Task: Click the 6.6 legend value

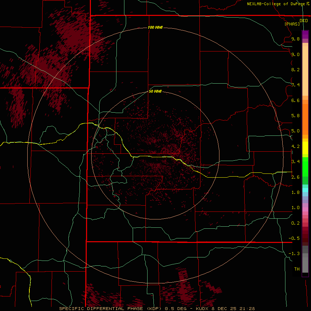Action: pyautogui.click(x=295, y=100)
